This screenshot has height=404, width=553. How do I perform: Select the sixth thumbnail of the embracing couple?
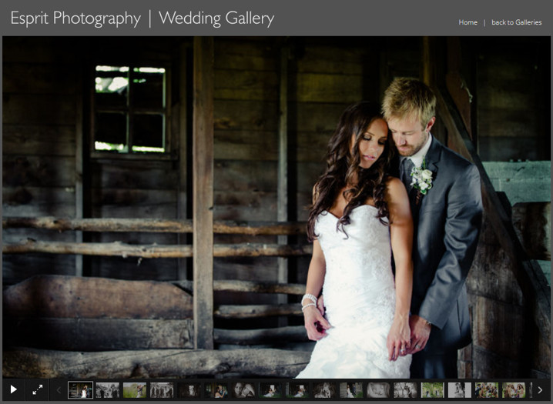click(x=216, y=390)
